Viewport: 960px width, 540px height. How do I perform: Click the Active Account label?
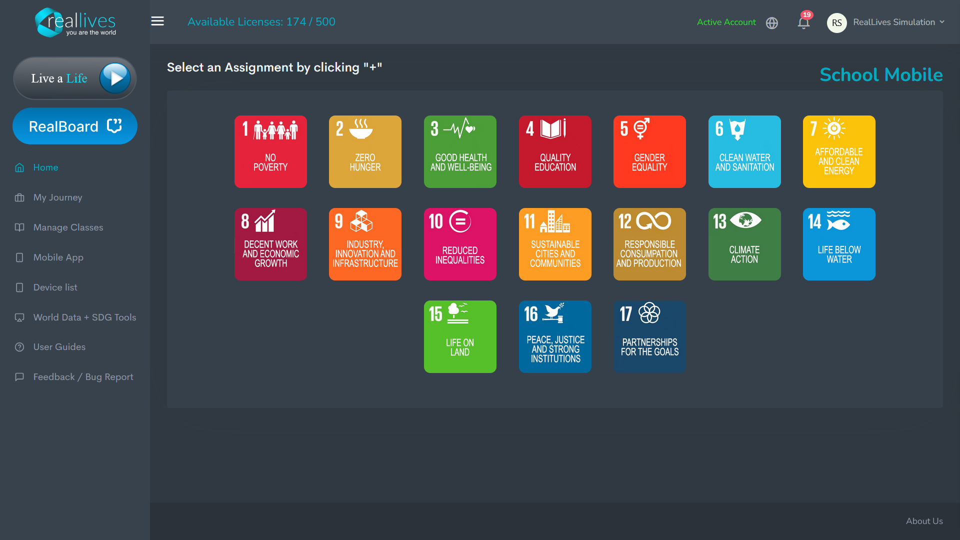[726, 22]
